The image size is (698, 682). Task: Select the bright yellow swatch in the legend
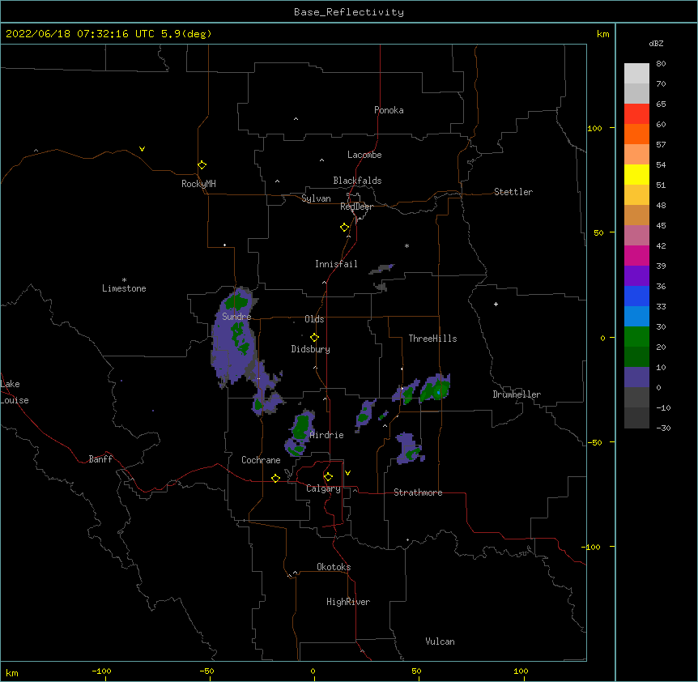(636, 174)
